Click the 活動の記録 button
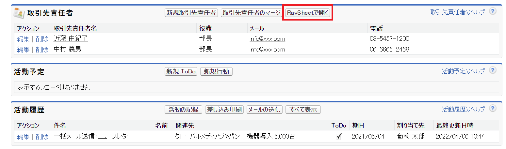The width and height of the screenshot is (506, 149). tap(183, 110)
